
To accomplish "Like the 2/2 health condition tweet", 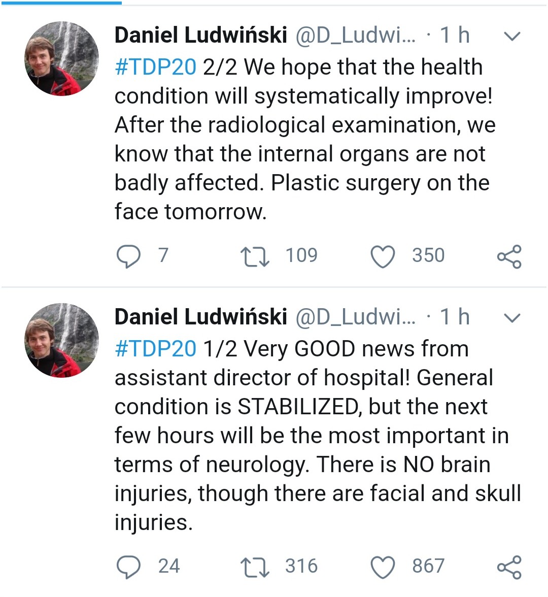I will [383, 256].
